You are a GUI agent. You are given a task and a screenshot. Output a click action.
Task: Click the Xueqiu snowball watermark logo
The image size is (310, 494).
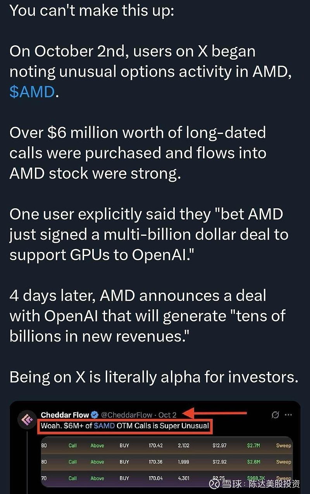click(214, 484)
